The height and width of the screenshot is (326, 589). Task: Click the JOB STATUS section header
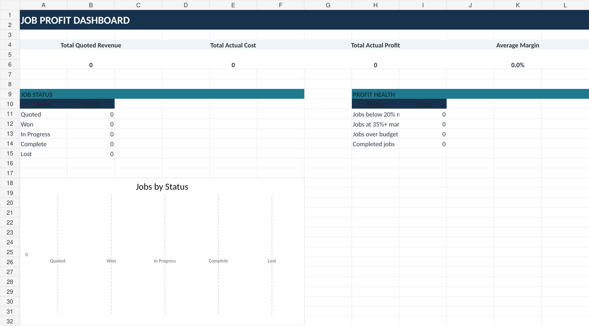(162, 94)
